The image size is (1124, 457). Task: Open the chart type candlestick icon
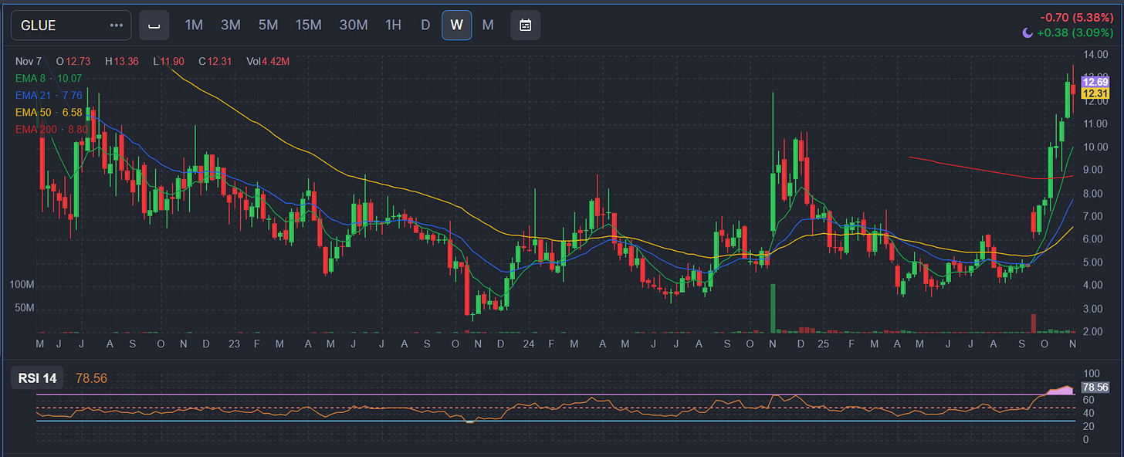(154, 25)
